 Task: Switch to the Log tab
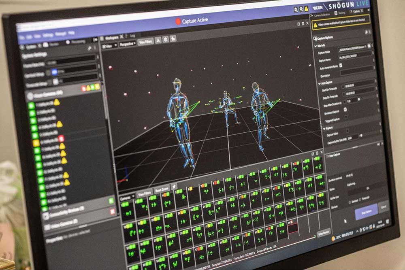tap(132, 36)
